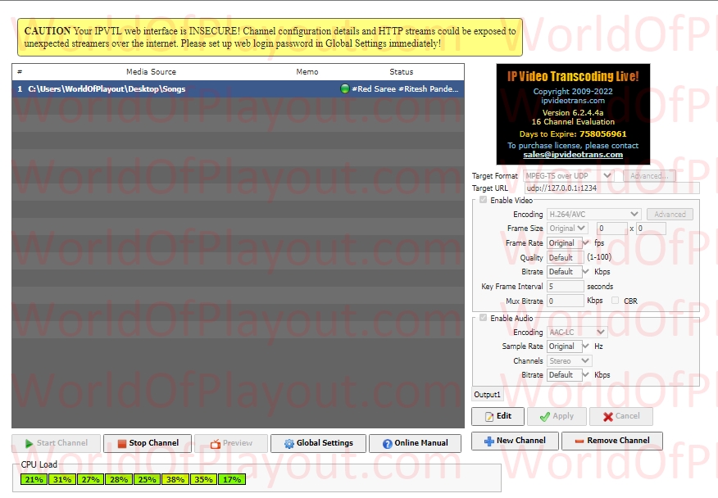Click the Target URL input field
This screenshot has width=718, height=498.
tap(611, 188)
